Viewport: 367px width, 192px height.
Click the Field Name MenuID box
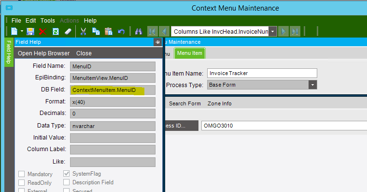(x=113, y=66)
